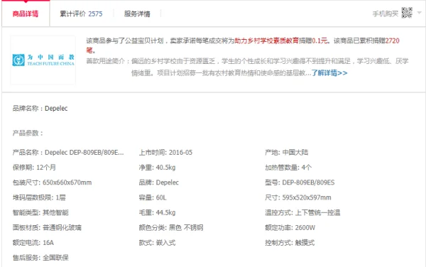The image size is (426, 267).
Task: Click 颜色分类: 黑色 不锈钢 entry
Action: pyautogui.click(x=171, y=228)
